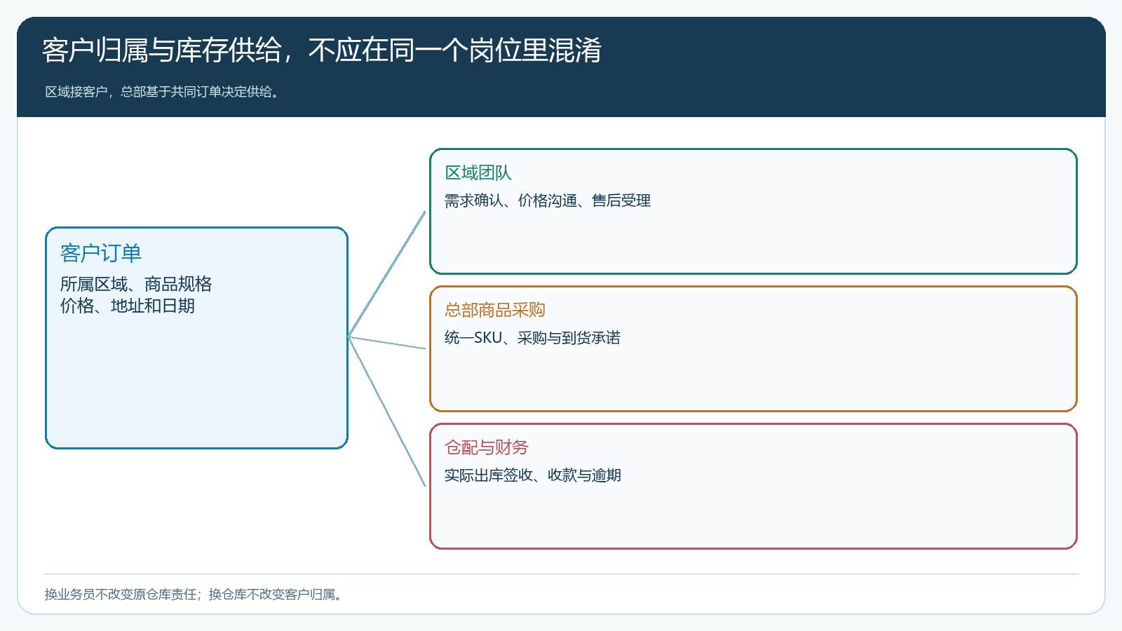
Task: Click the 仓配与财务 heading
Action: tap(487, 447)
